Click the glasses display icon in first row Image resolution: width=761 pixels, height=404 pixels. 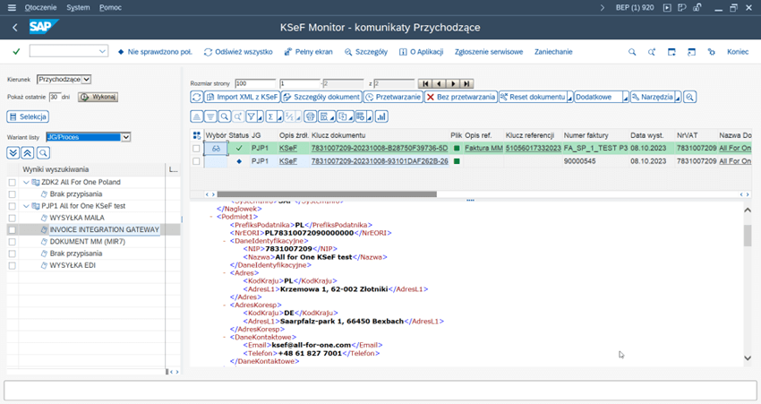click(216, 148)
